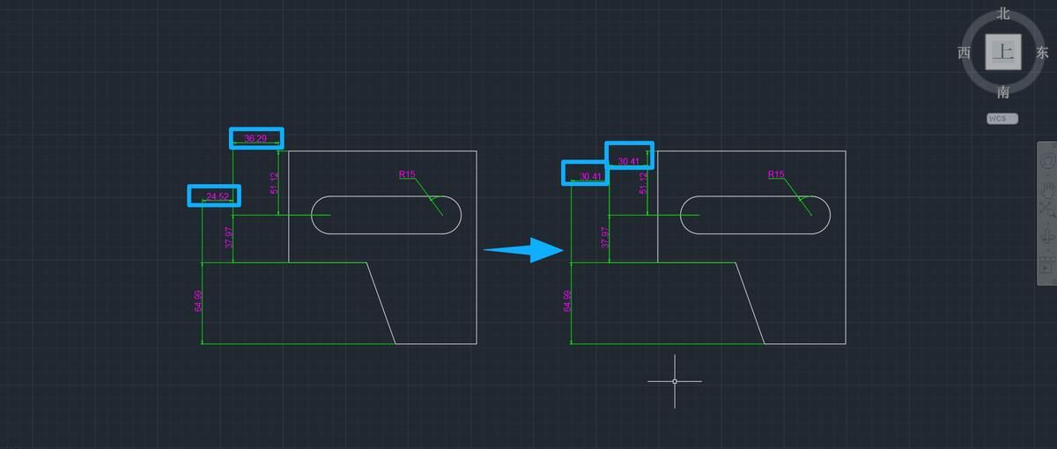
Task: Select the upper 30.41 dimension in right drawing
Action: pos(629,161)
